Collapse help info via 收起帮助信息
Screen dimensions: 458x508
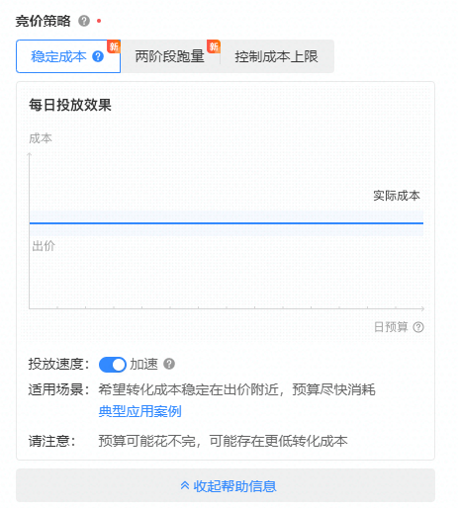[226, 485]
